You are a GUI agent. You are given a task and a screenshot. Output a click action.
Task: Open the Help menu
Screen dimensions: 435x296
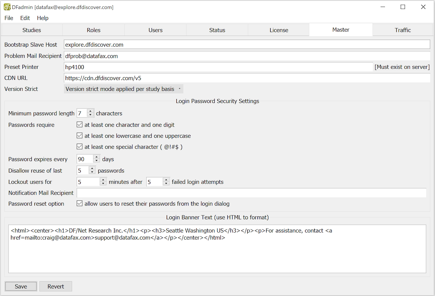43,18
